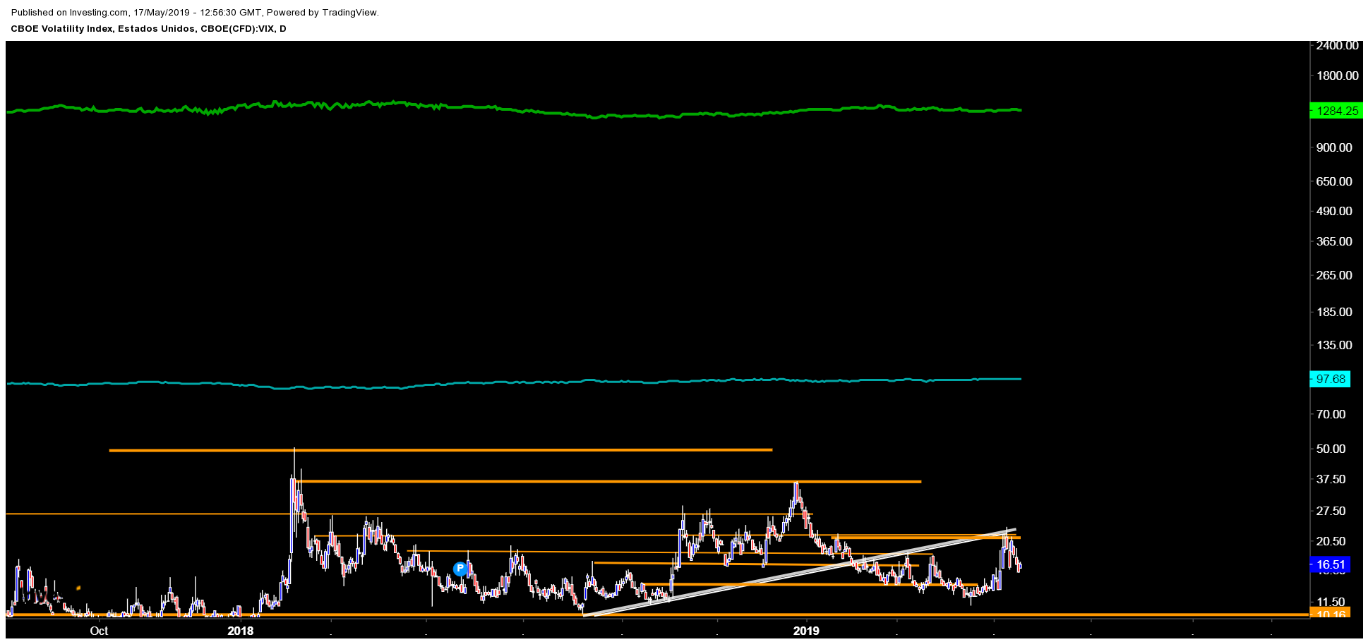This screenshot has height=642, width=1368.
Task: Select the 265.00 price axis value
Action: click(x=1334, y=275)
